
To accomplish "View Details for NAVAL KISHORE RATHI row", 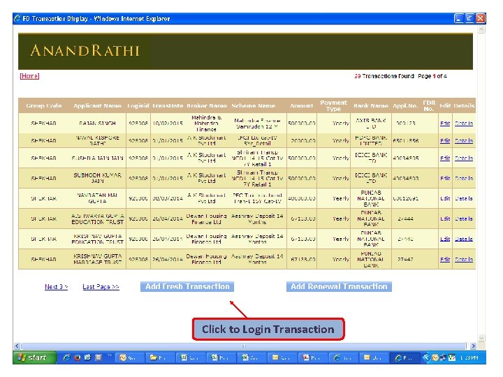I will tap(464, 140).
